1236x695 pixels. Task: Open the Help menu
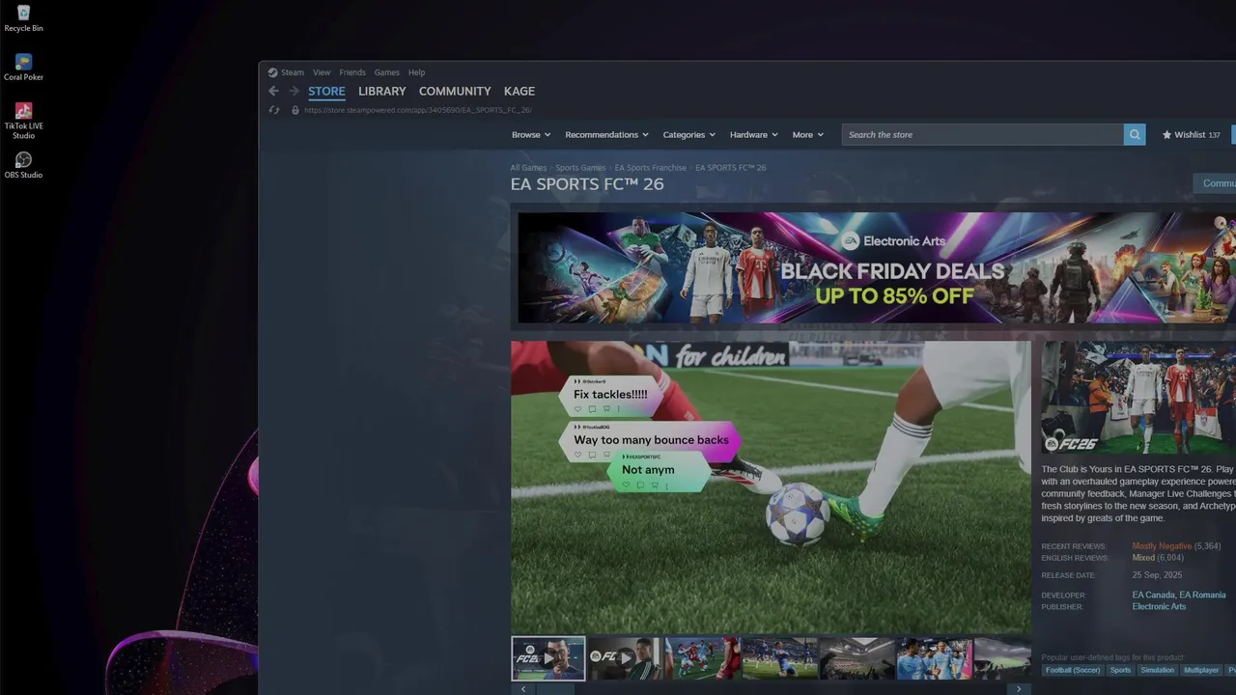pos(416,72)
